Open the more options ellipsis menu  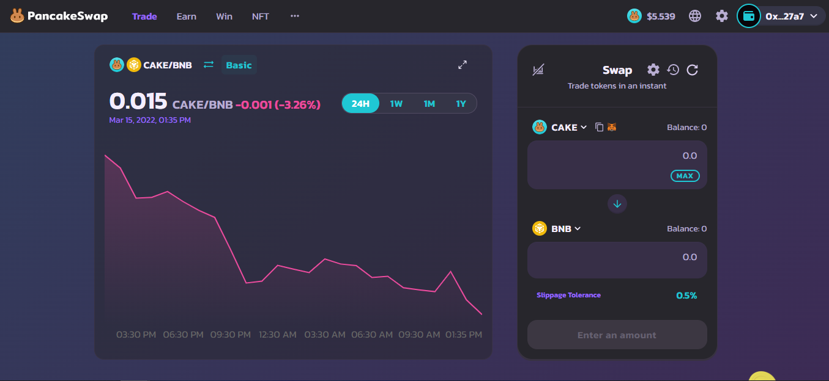tap(295, 16)
